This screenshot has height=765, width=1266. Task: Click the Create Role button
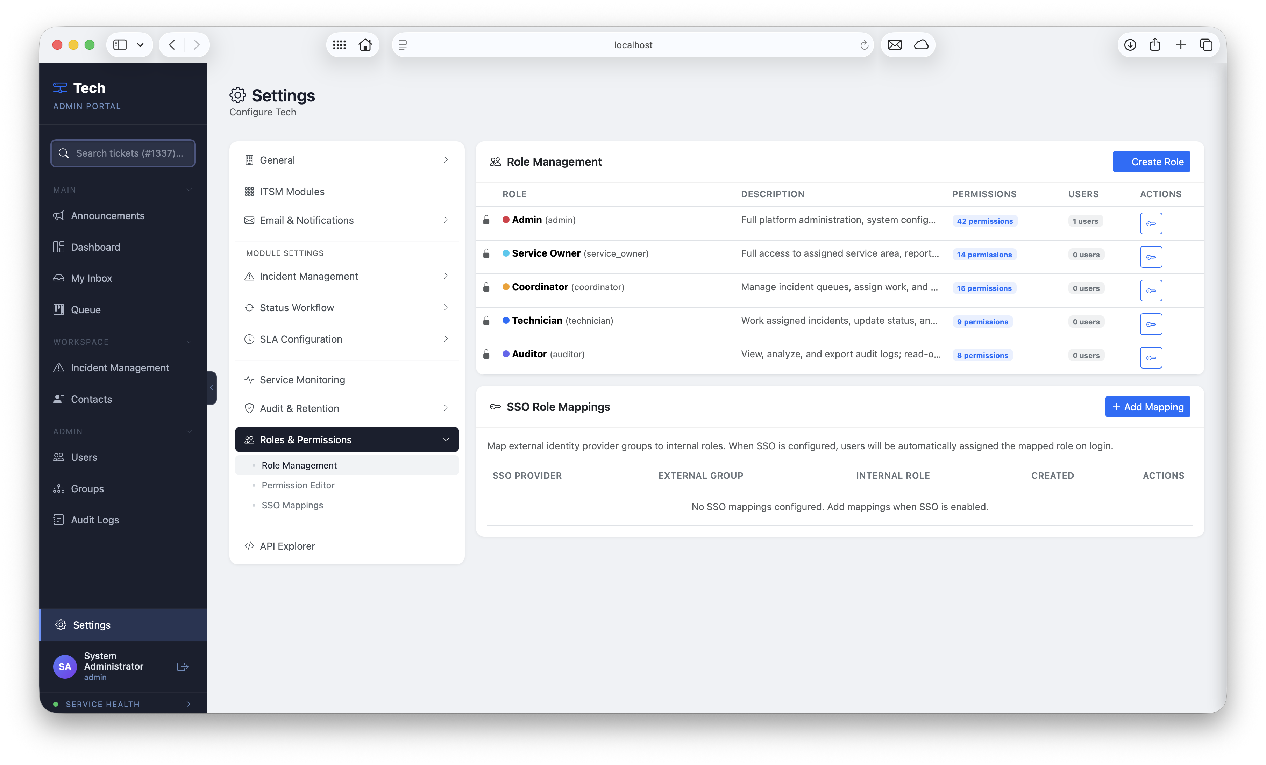1151,161
